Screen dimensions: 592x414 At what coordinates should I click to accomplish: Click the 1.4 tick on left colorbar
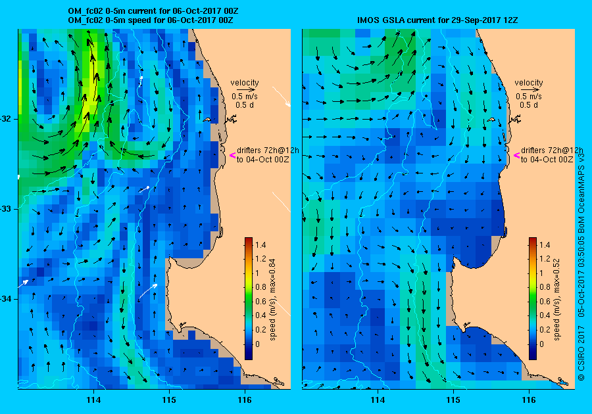tap(260, 245)
